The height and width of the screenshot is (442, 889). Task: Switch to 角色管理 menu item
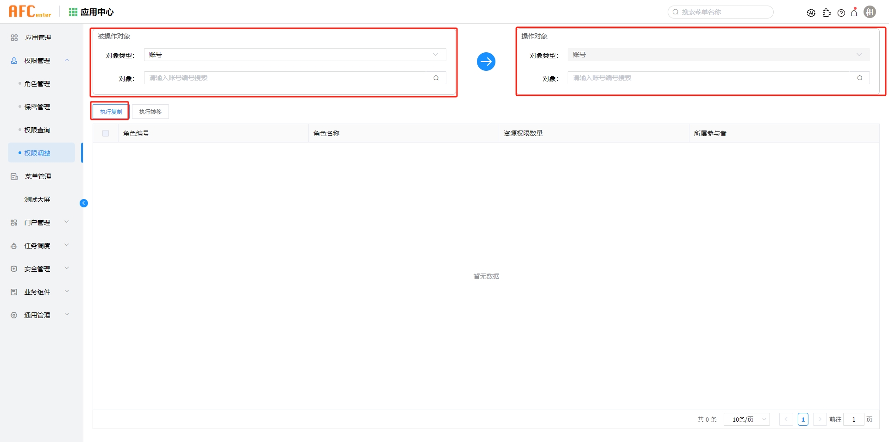(x=37, y=84)
